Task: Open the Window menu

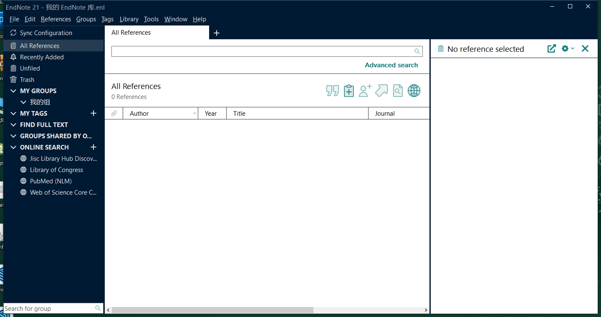Action: point(176,19)
